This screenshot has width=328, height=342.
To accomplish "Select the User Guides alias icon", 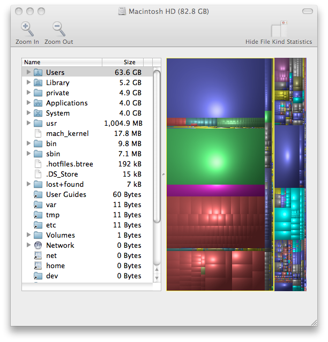I will [x=38, y=194].
